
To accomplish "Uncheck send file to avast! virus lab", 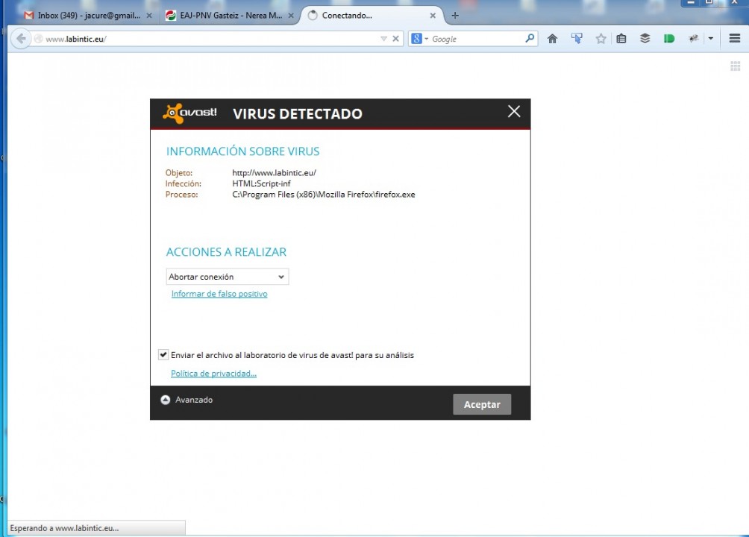I will 163,355.
